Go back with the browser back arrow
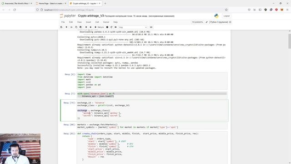Screen dimensions: 291x164 (x=3, y=10)
